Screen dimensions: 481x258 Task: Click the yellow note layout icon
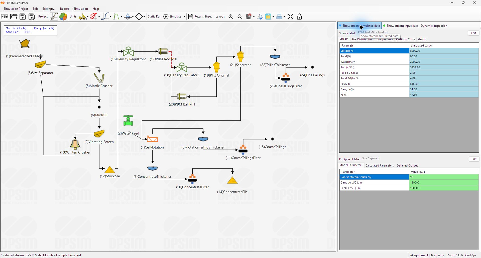(x=268, y=17)
